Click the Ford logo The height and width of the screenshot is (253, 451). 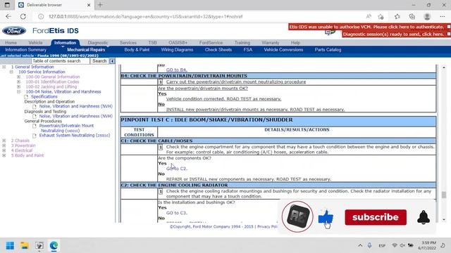click(14, 30)
